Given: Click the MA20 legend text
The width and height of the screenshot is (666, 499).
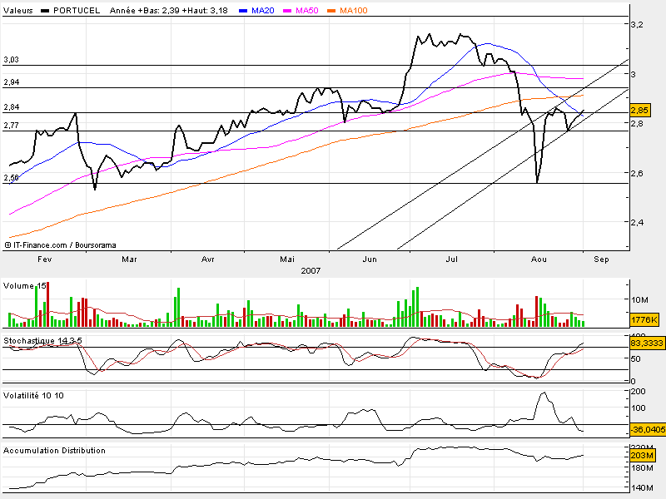Looking at the screenshot, I should [262, 10].
